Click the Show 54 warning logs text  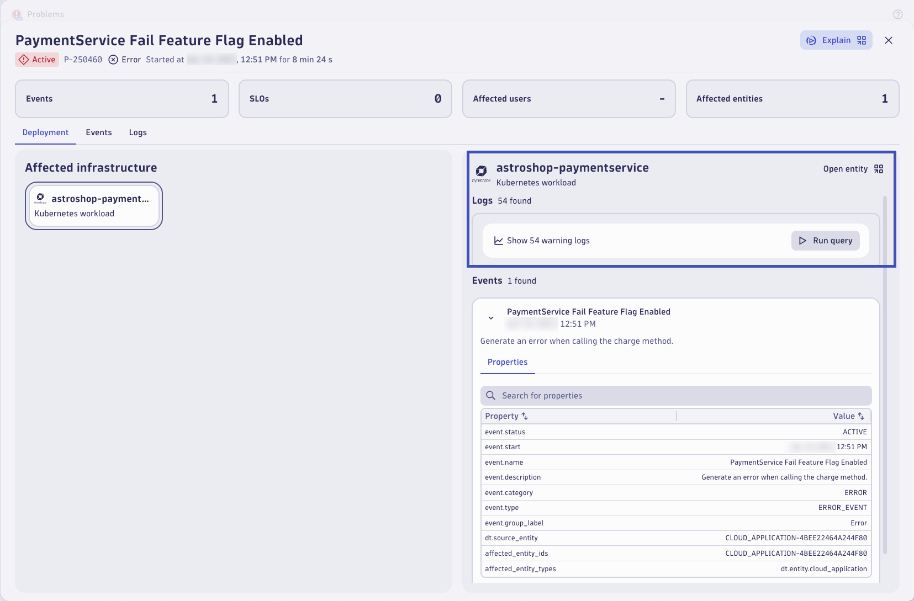click(548, 241)
